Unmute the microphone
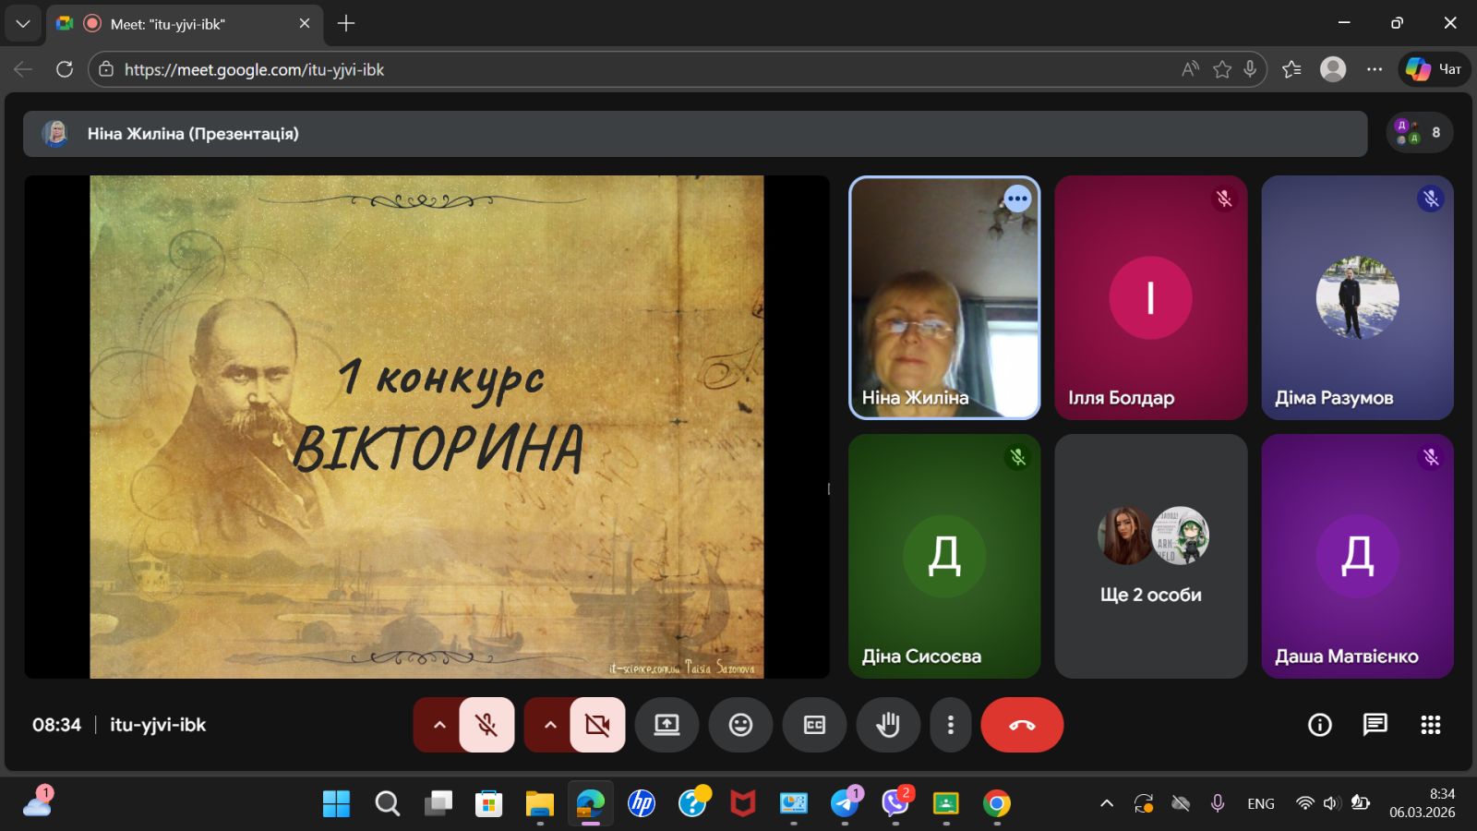The width and height of the screenshot is (1477, 831). click(x=486, y=725)
